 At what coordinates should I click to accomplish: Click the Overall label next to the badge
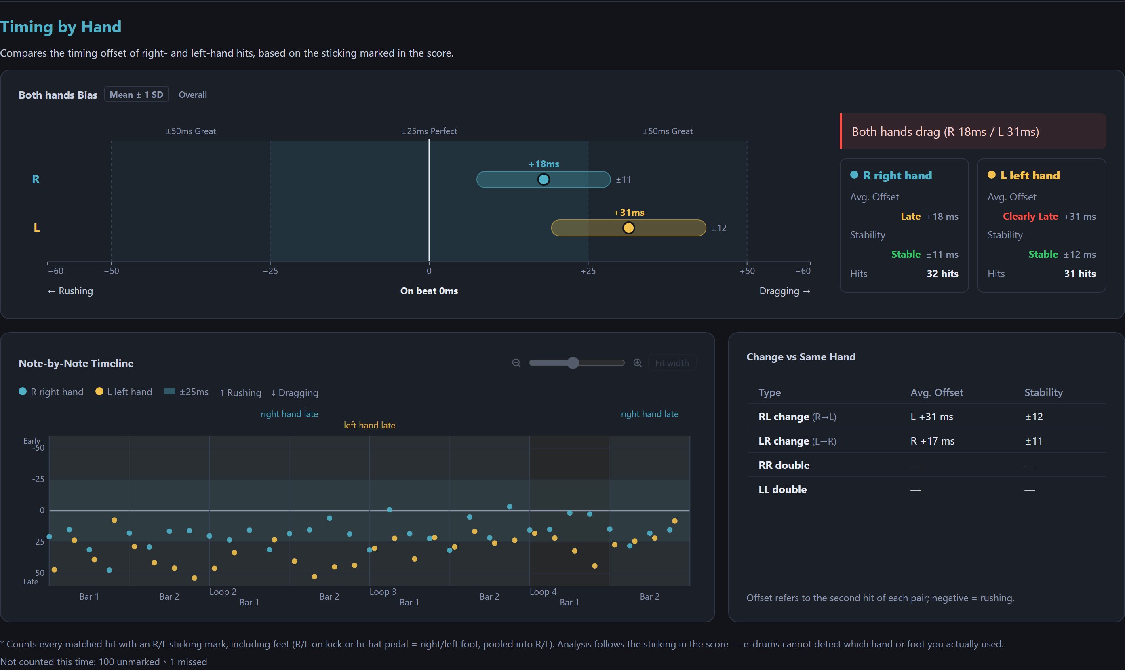tap(193, 95)
